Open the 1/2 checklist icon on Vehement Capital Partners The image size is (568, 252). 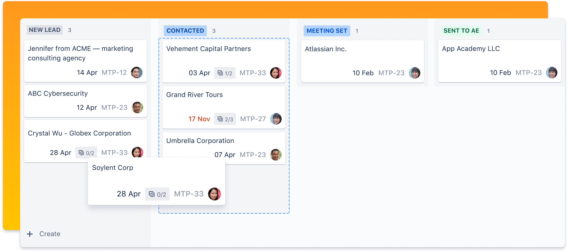point(225,73)
